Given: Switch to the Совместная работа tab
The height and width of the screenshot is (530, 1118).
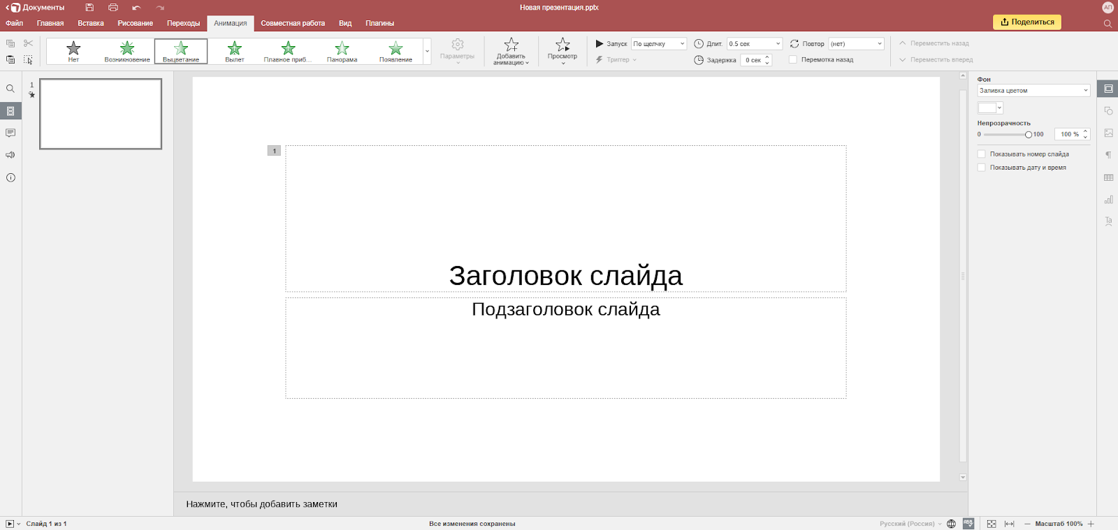Looking at the screenshot, I should click(293, 23).
